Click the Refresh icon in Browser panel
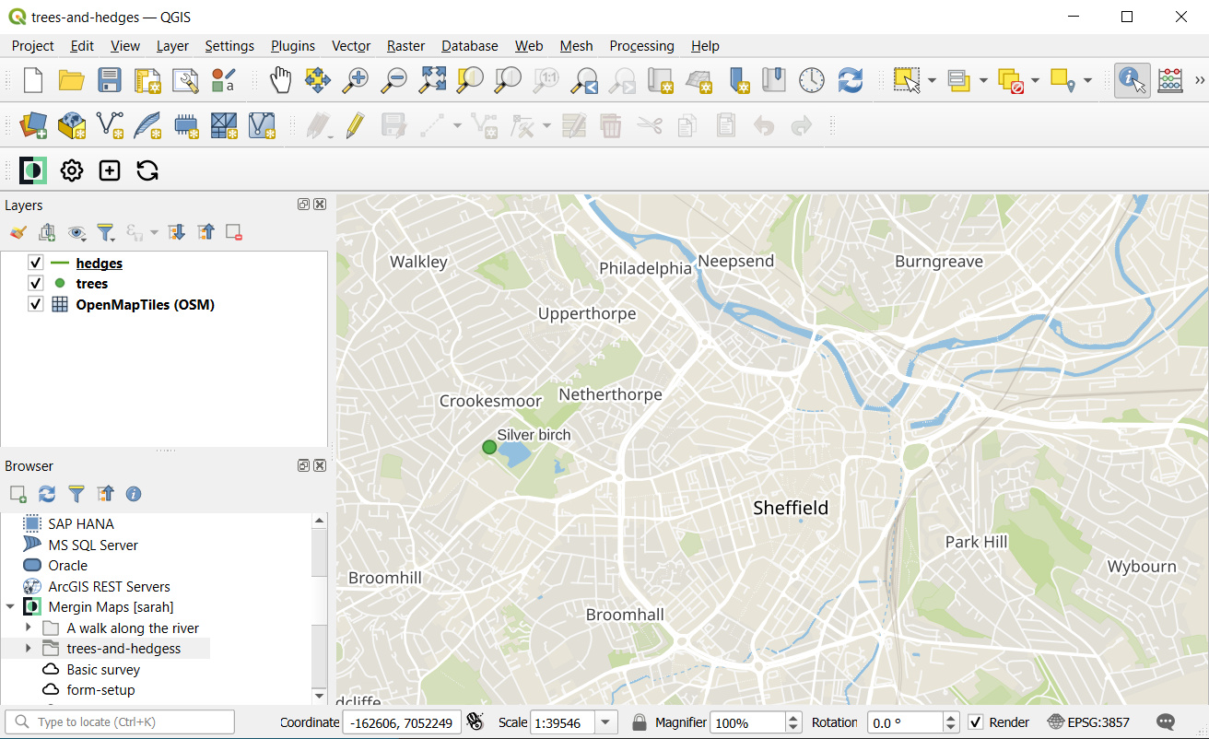 (47, 494)
